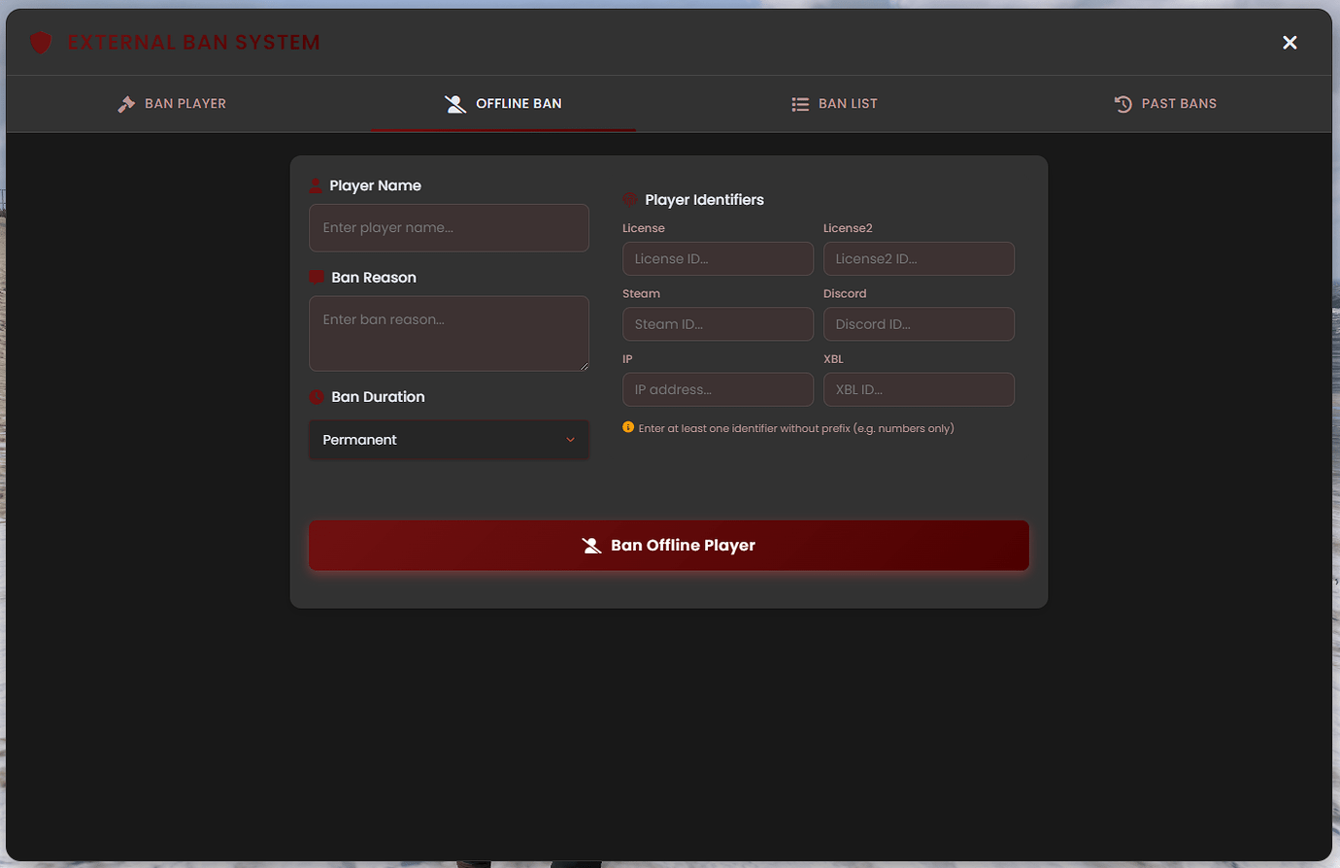Click the pin icon beside Player Identifiers
1340x868 pixels.
pyautogui.click(x=629, y=199)
